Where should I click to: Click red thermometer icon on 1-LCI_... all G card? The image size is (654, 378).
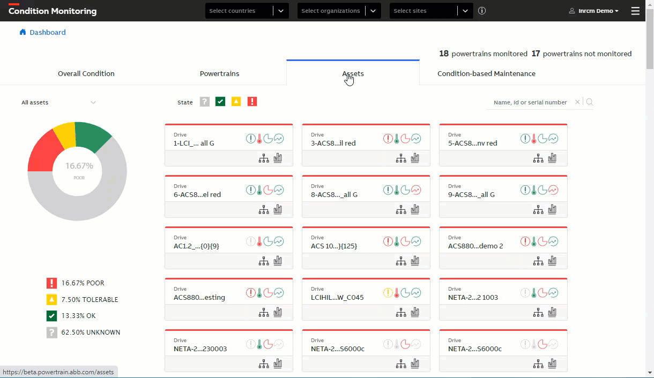coord(259,139)
